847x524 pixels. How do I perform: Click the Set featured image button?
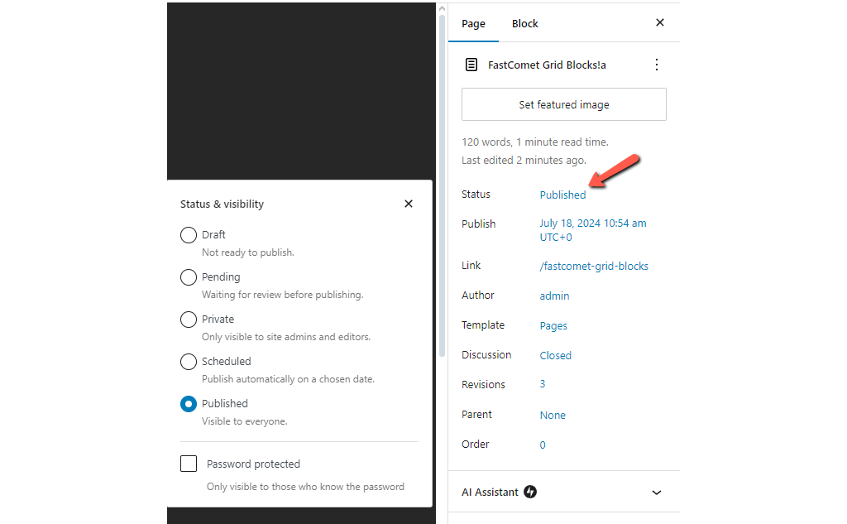tap(563, 104)
